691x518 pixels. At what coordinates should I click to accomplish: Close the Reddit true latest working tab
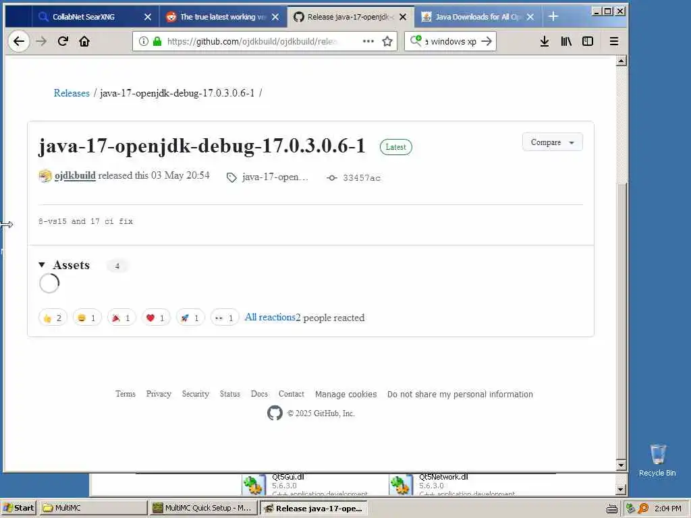(x=275, y=17)
